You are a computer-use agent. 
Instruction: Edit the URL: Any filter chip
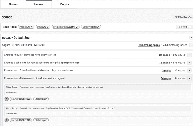coord(43,27)
